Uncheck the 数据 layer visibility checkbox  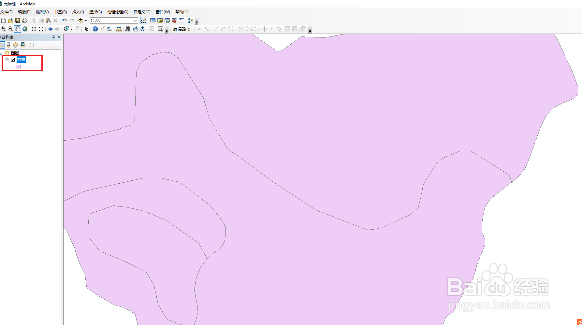[x=13, y=60]
